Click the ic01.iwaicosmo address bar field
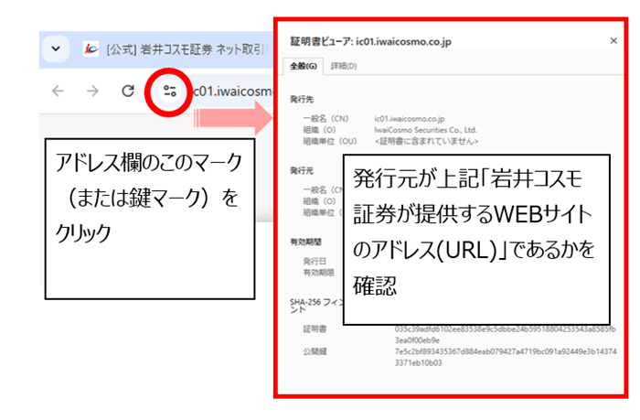Image resolution: width=640 pixels, height=420 pixels. coord(232,92)
